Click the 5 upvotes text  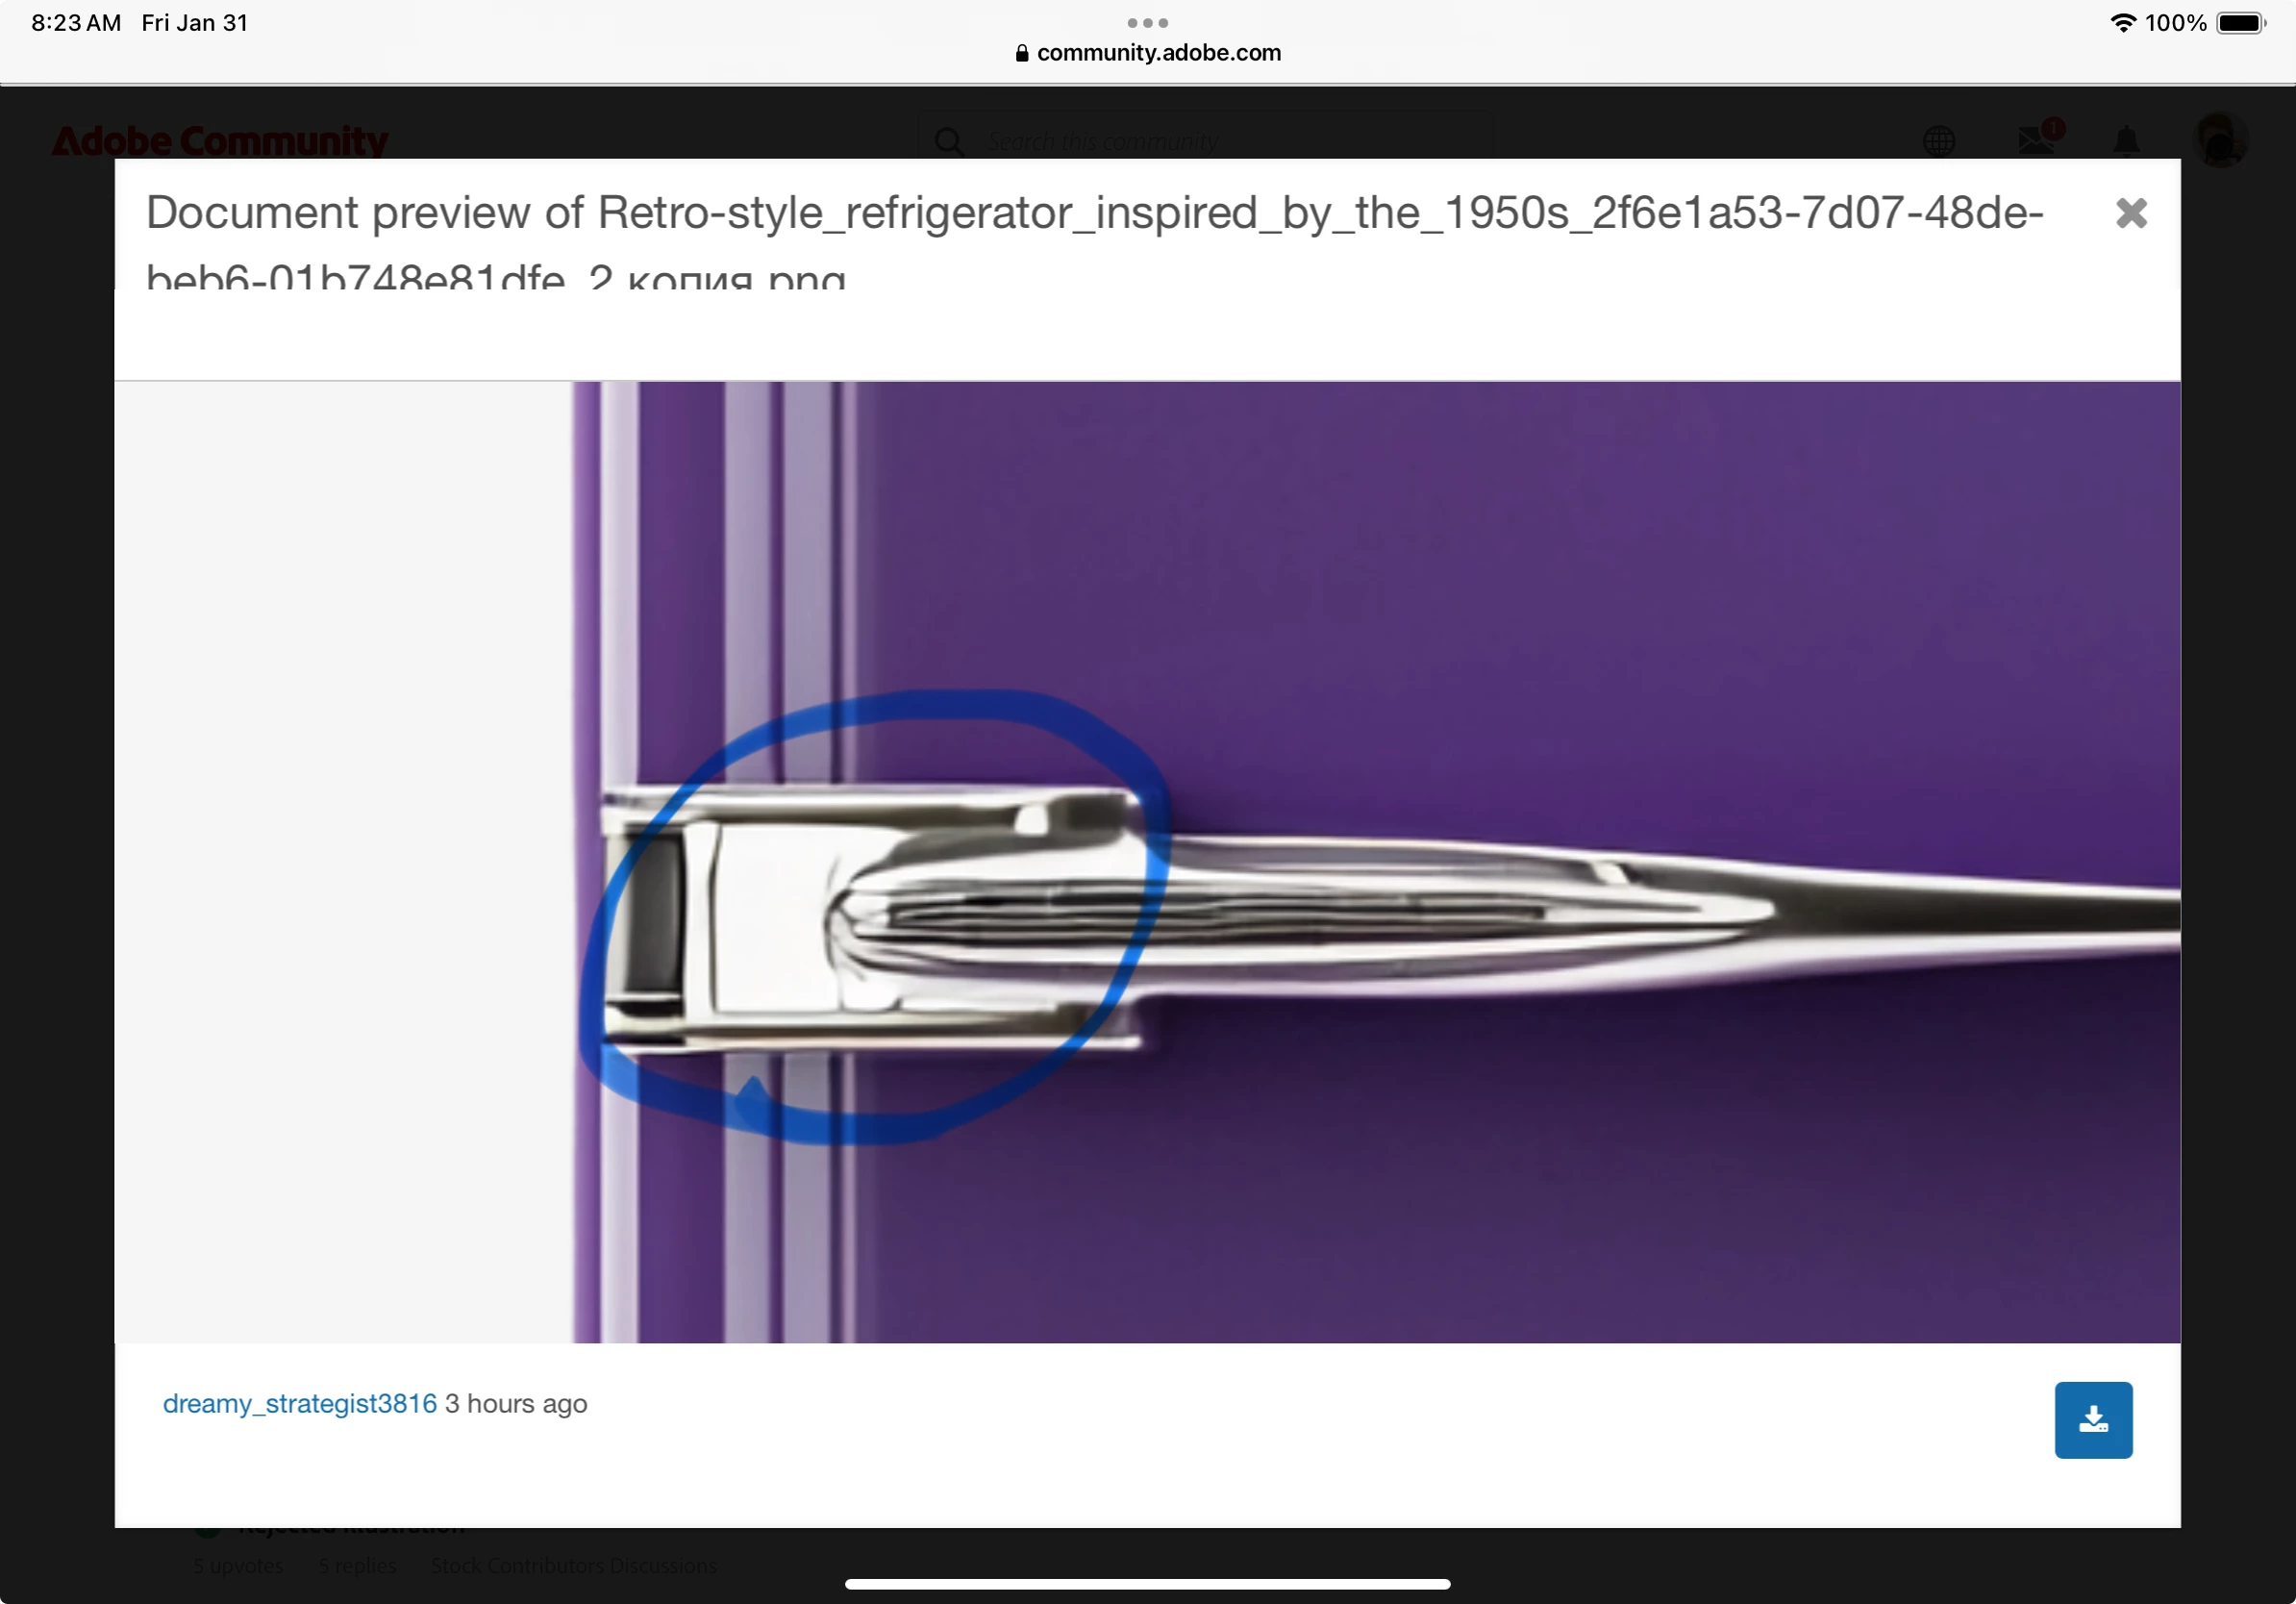pyautogui.click(x=238, y=1565)
